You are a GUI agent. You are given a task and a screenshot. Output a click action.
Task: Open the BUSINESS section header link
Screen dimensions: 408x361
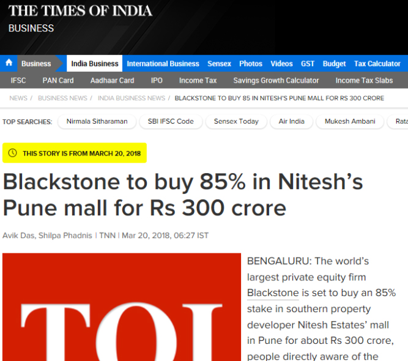pos(31,28)
